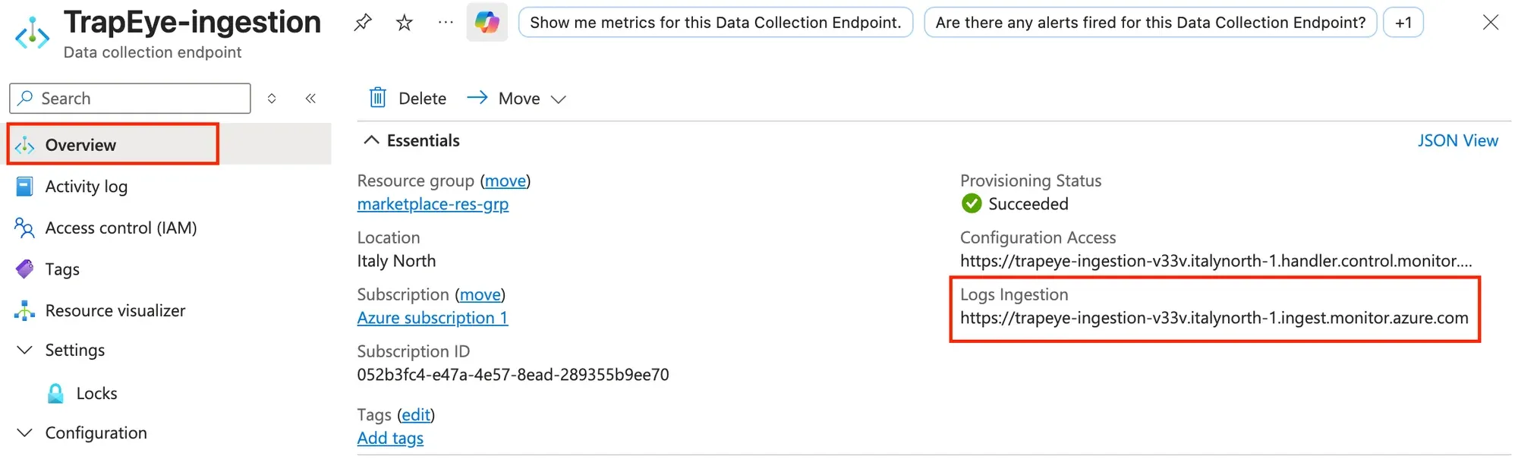Pin the TrapEye-ingestion resource to dashboard

[x=363, y=23]
